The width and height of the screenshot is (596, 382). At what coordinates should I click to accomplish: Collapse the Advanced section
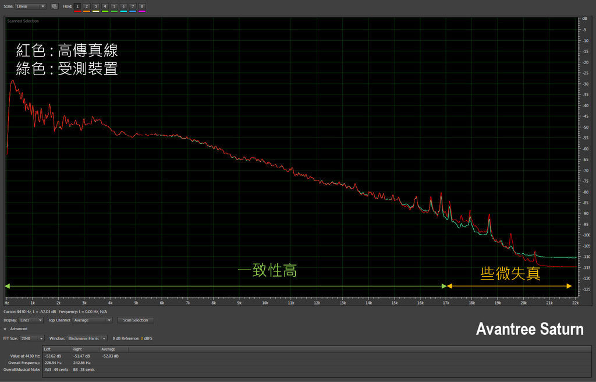pyautogui.click(x=6, y=329)
